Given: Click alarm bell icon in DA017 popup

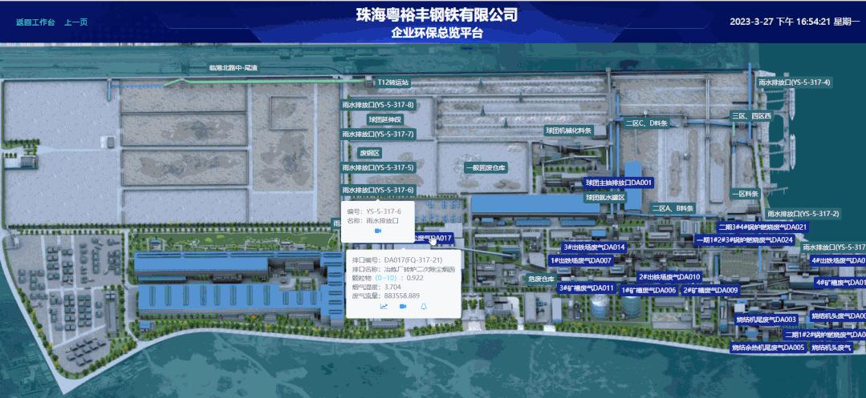Looking at the screenshot, I should 424,307.
